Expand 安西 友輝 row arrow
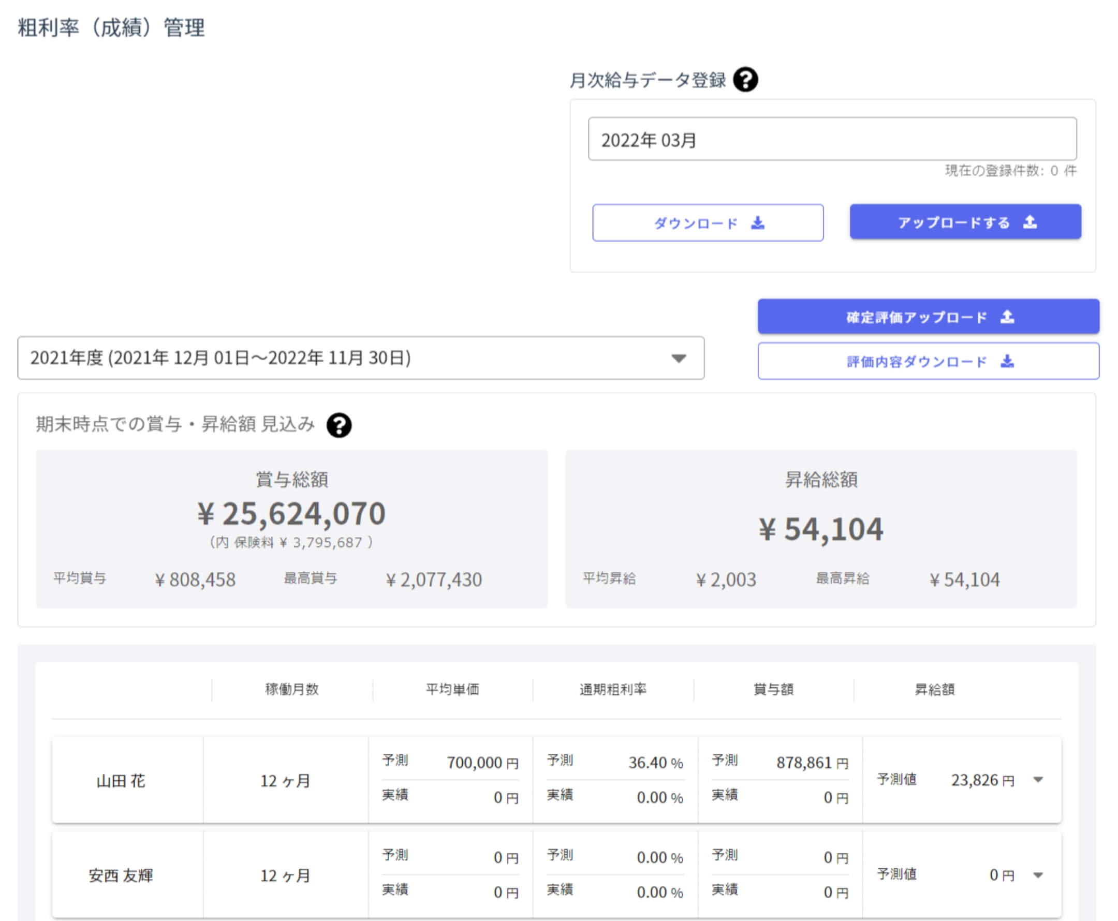Image resolution: width=1118 pixels, height=921 pixels. click(1038, 874)
